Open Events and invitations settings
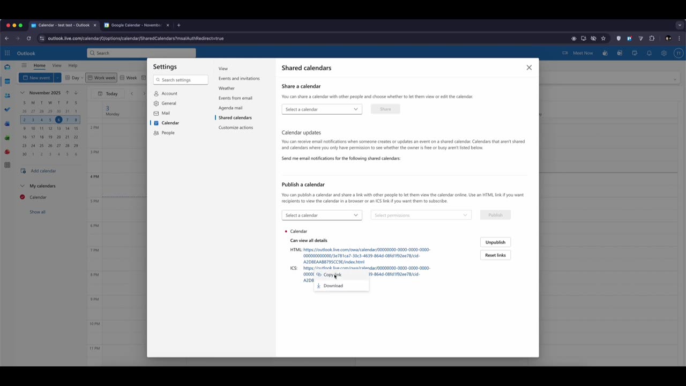The width and height of the screenshot is (686, 386). pos(239,78)
